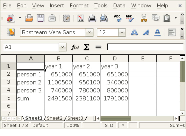
Task: Switch to the Sheet3 tab
Action: click(75, 118)
